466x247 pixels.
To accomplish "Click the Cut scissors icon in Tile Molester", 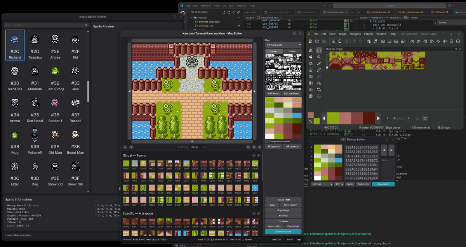I will 333,41.
